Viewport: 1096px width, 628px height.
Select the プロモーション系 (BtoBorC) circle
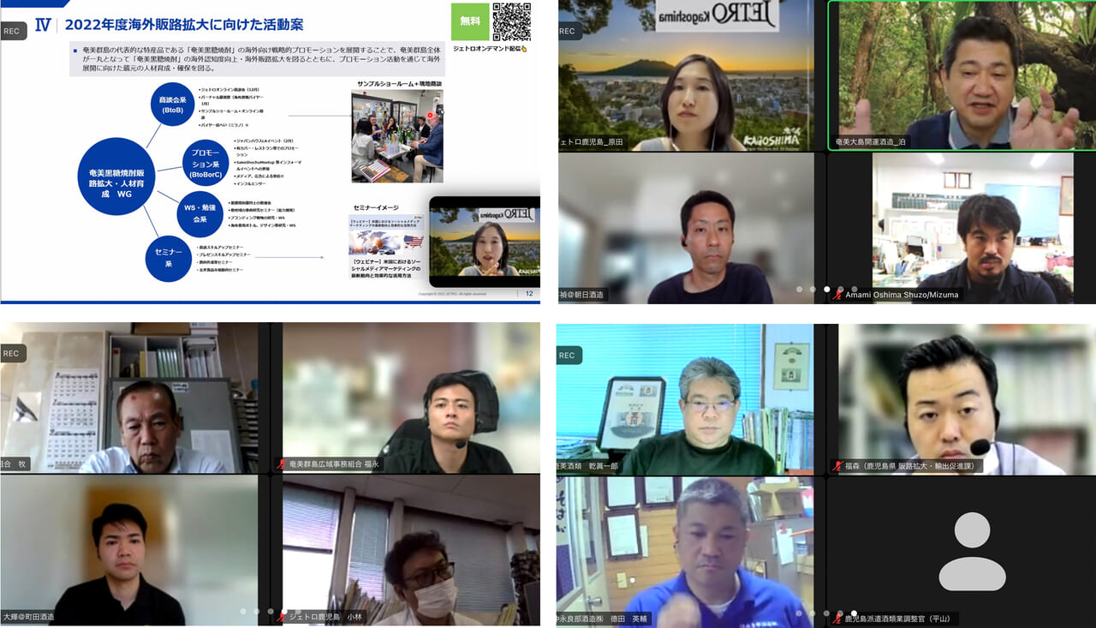(x=205, y=163)
